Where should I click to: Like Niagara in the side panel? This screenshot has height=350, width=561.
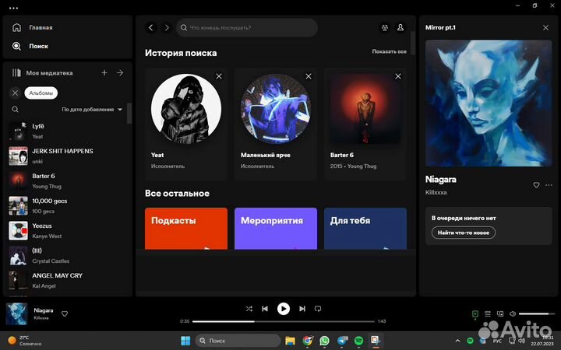536,185
